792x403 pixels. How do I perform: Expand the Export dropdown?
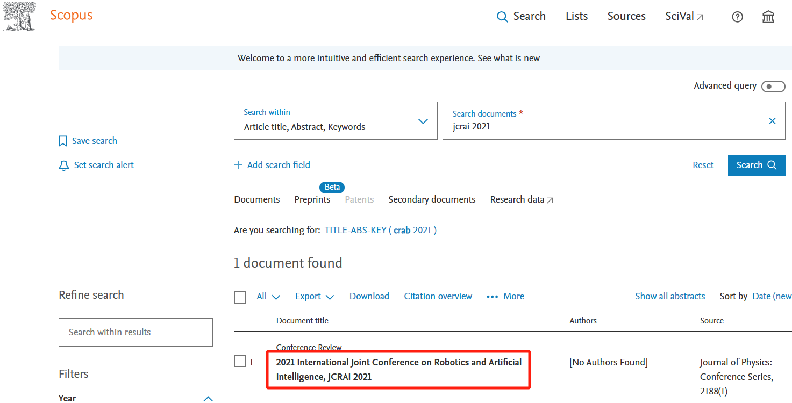pyautogui.click(x=315, y=297)
